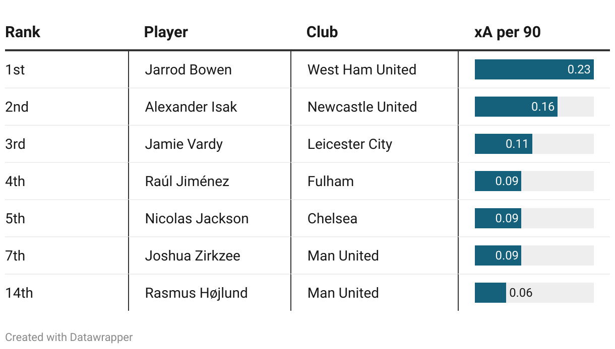Click Rasmus Højlund's 0.06 bar
Viewport: 615px width, 349px height.
click(490, 293)
